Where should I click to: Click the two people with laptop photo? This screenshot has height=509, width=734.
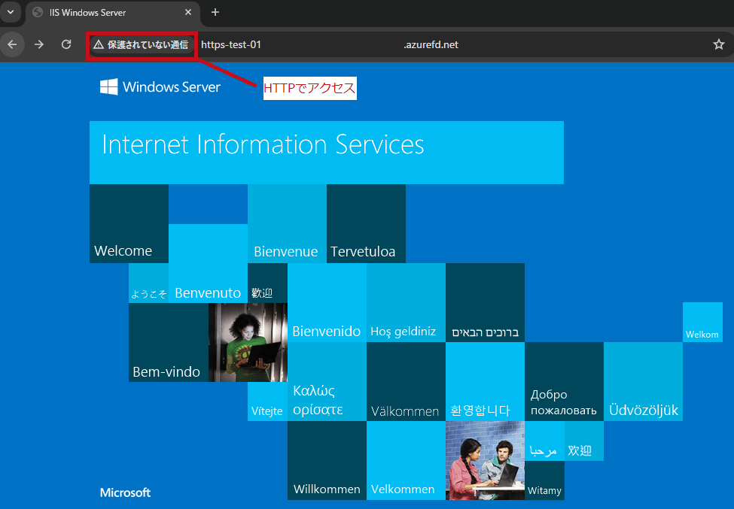click(485, 460)
